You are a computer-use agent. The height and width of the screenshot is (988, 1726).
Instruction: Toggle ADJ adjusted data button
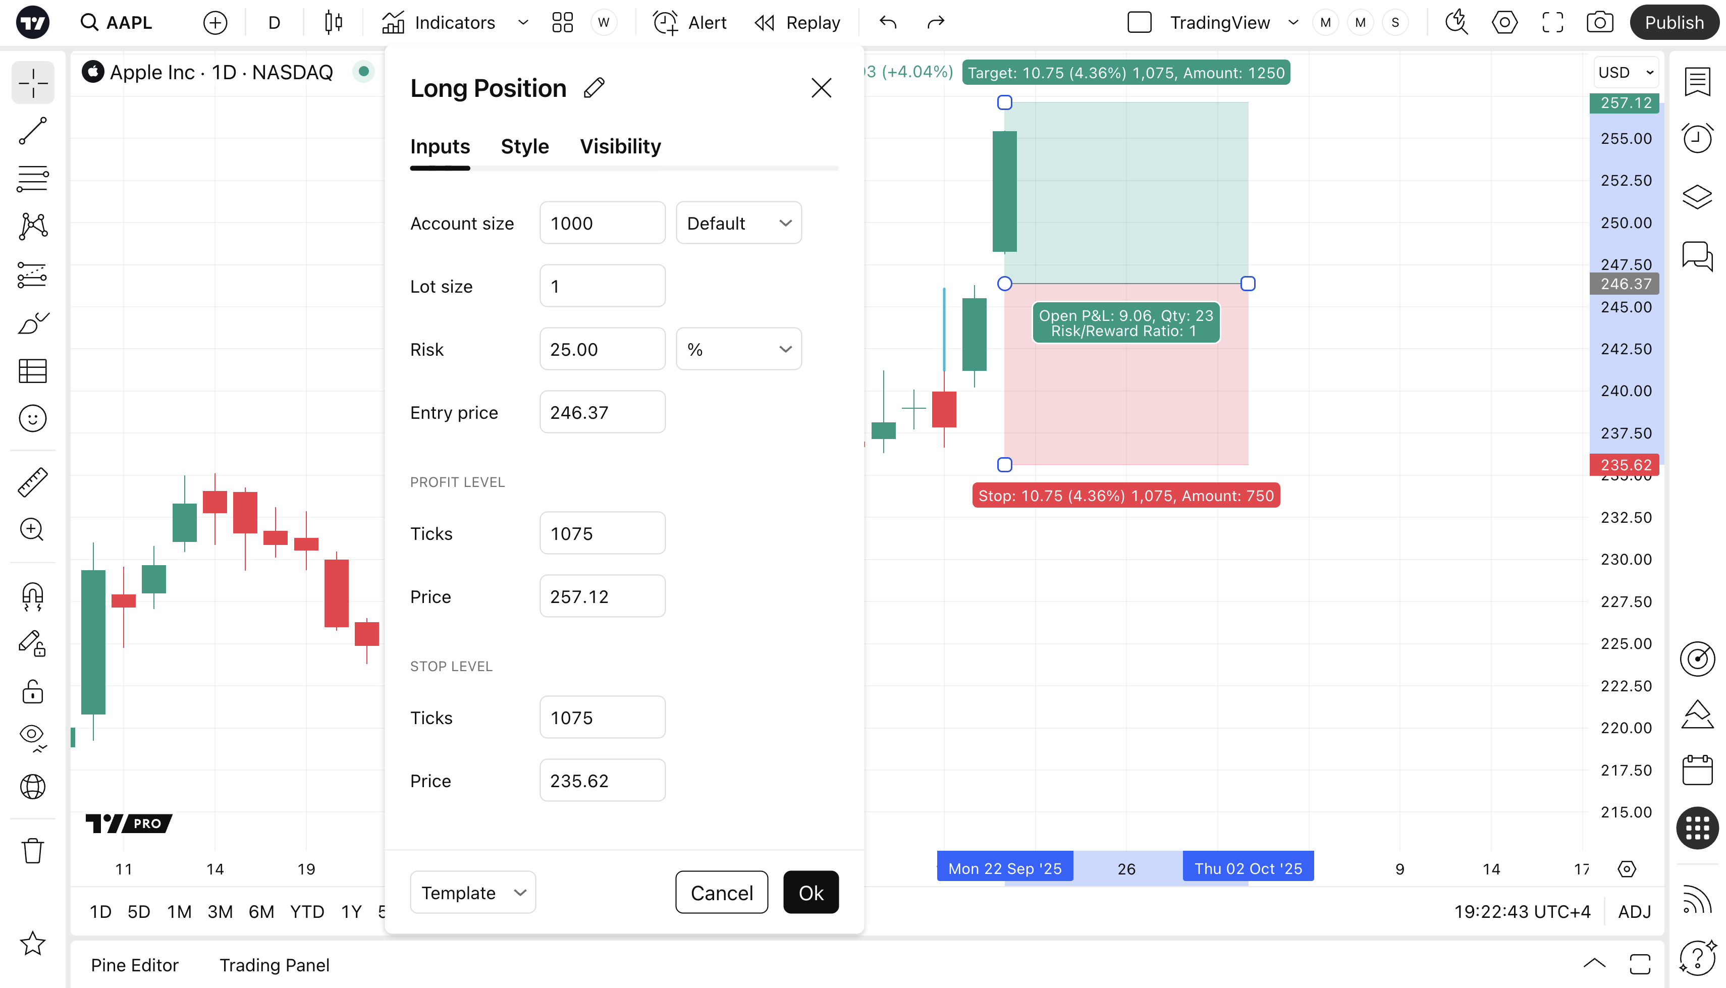click(1634, 911)
